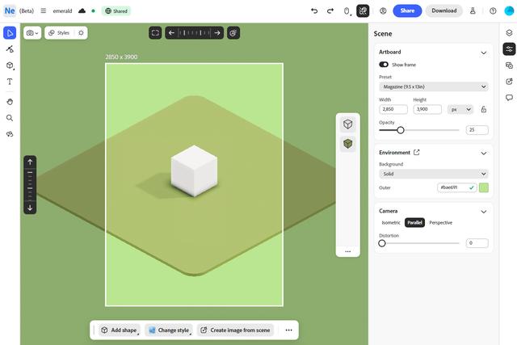Viewport: 517px width, 345px height.
Task: Switch camera to Perspective mode
Action: (440, 222)
